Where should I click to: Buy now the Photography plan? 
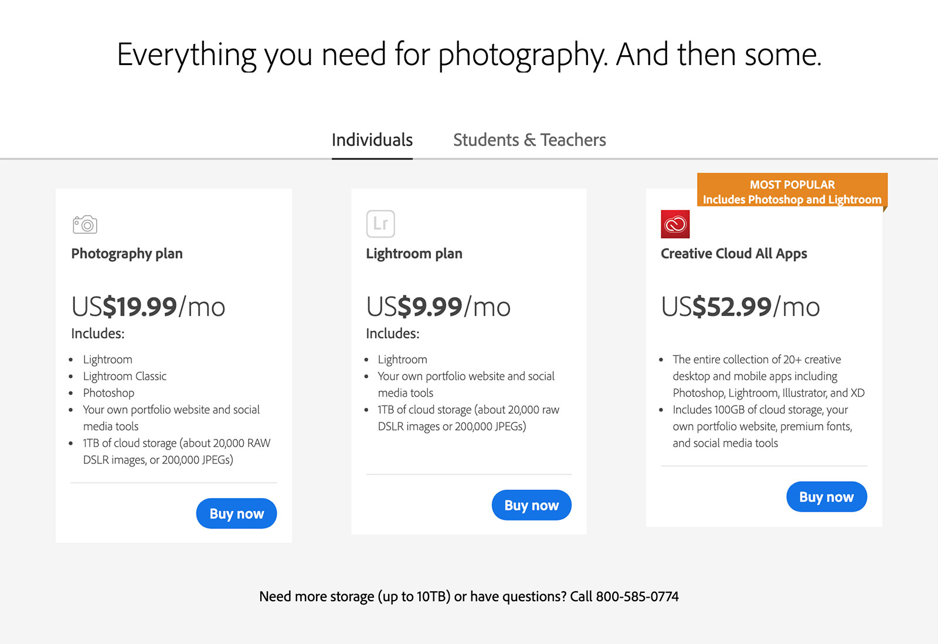236,513
